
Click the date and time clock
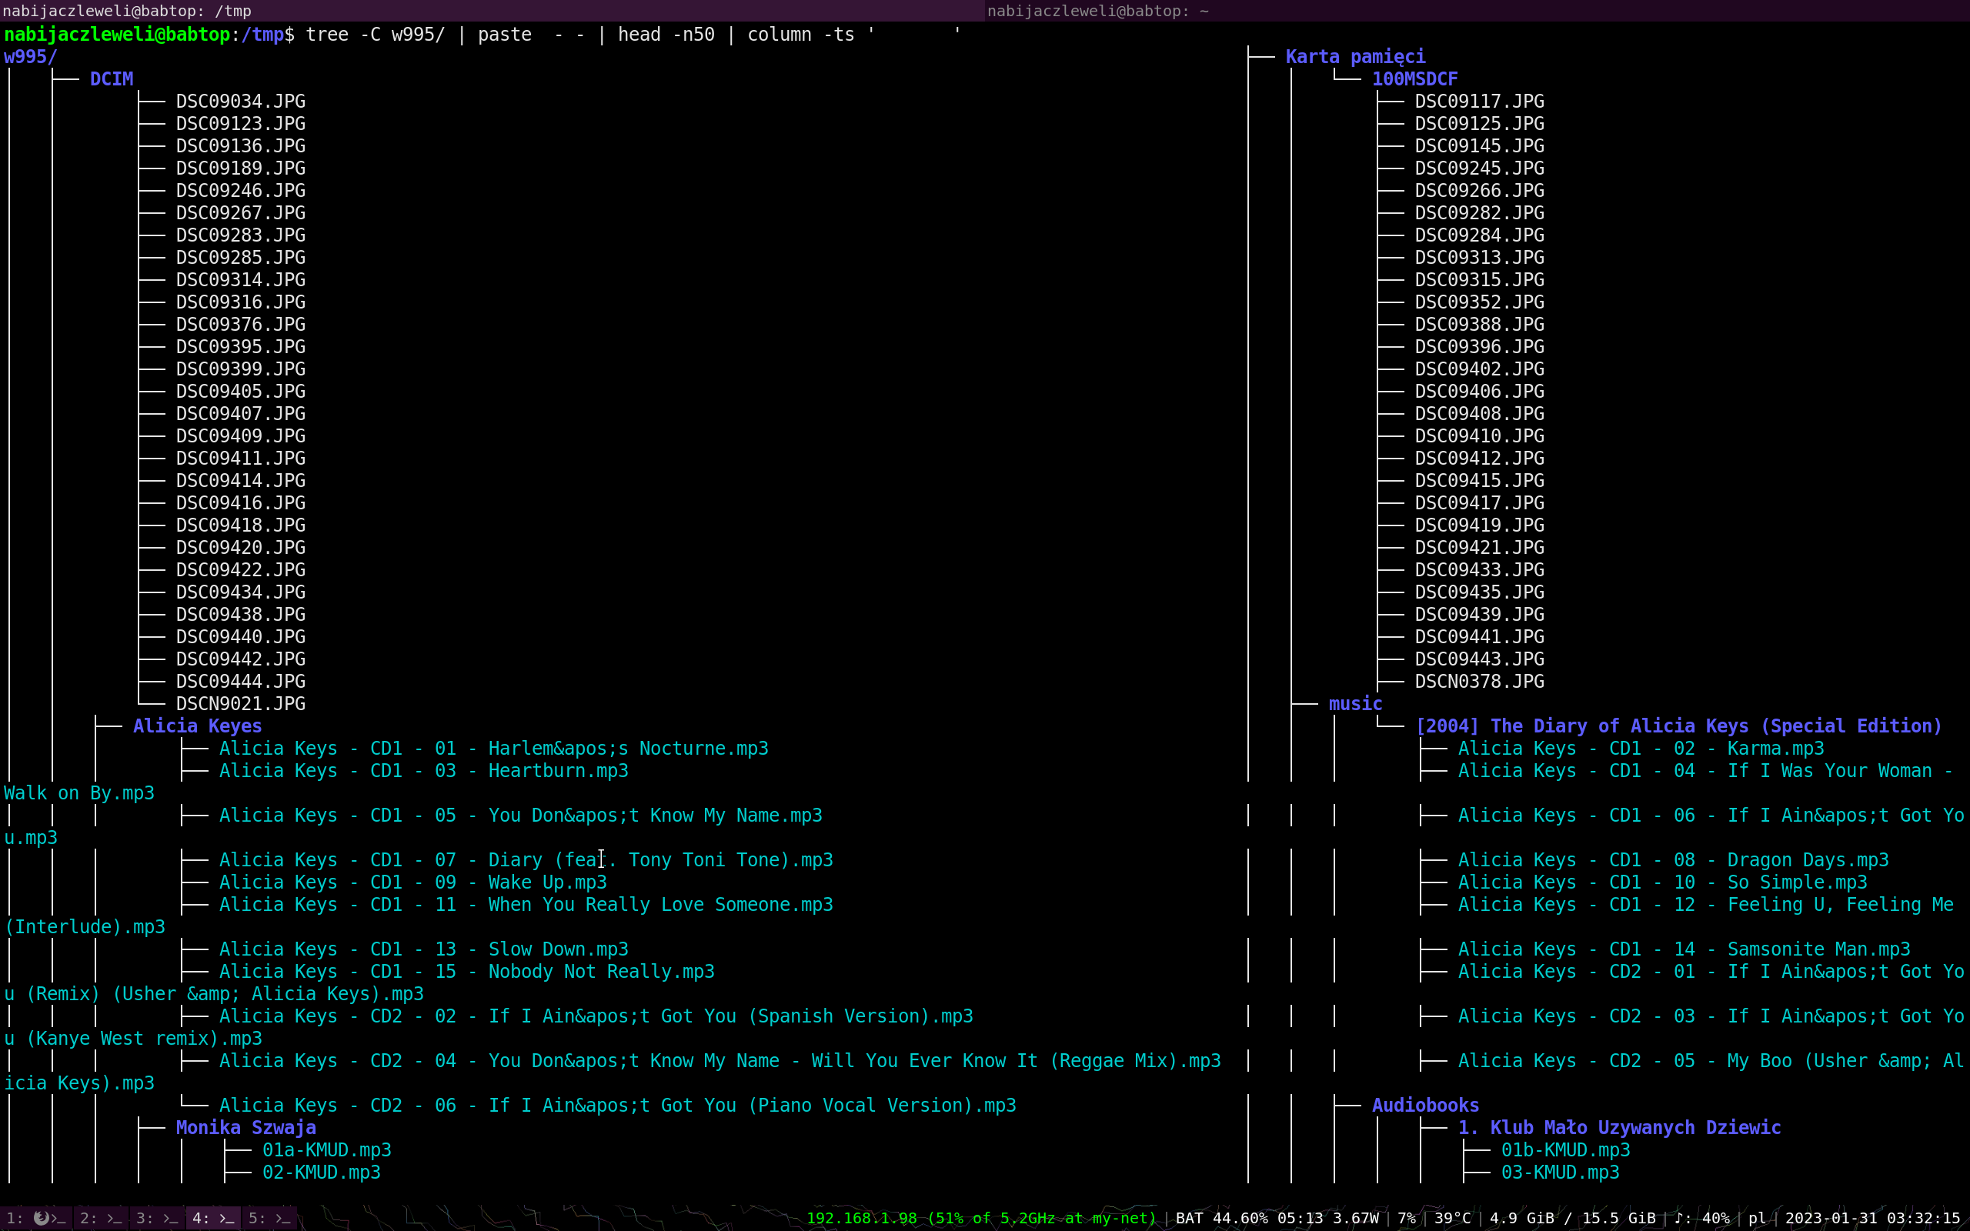1871,1218
